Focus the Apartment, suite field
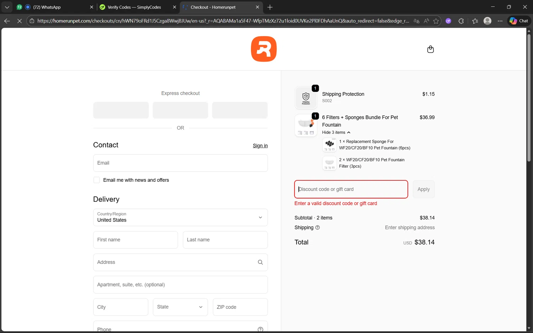The image size is (533, 333). point(181,285)
